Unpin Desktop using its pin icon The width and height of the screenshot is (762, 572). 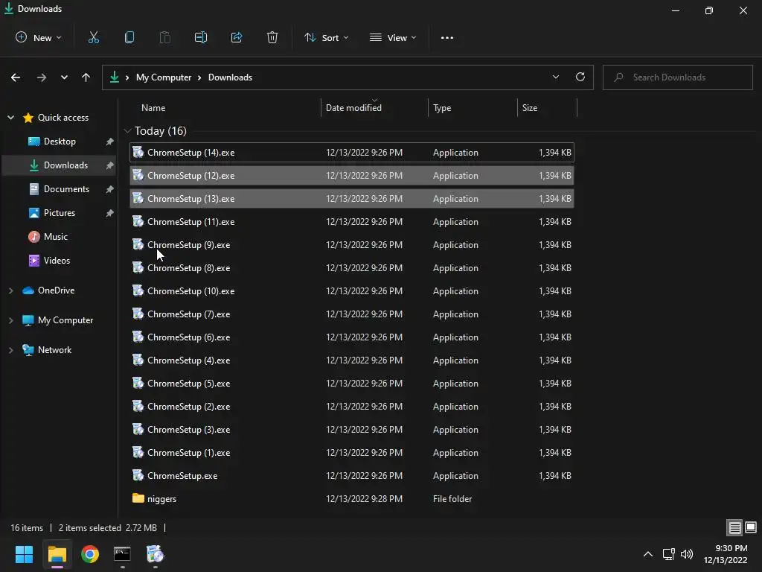pyautogui.click(x=110, y=142)
